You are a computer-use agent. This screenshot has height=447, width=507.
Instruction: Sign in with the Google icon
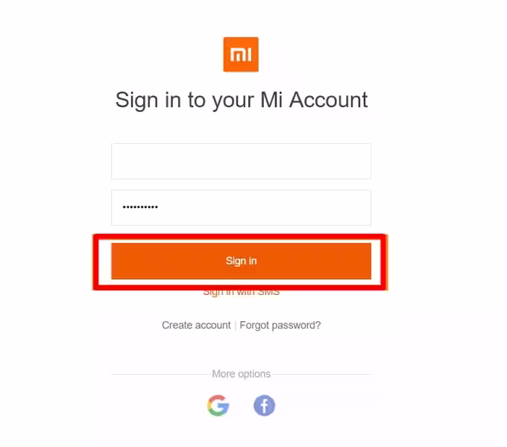click(x=218, y=405)
